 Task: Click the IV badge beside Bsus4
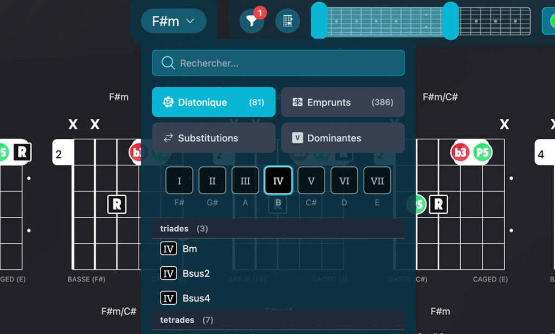pos(168,298)
